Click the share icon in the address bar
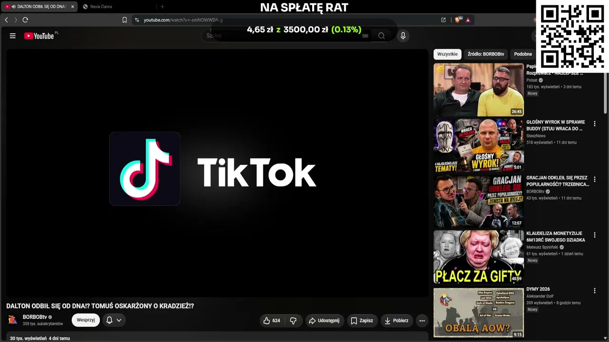Viewport: 609px width, 342px height. pos(443,20)
